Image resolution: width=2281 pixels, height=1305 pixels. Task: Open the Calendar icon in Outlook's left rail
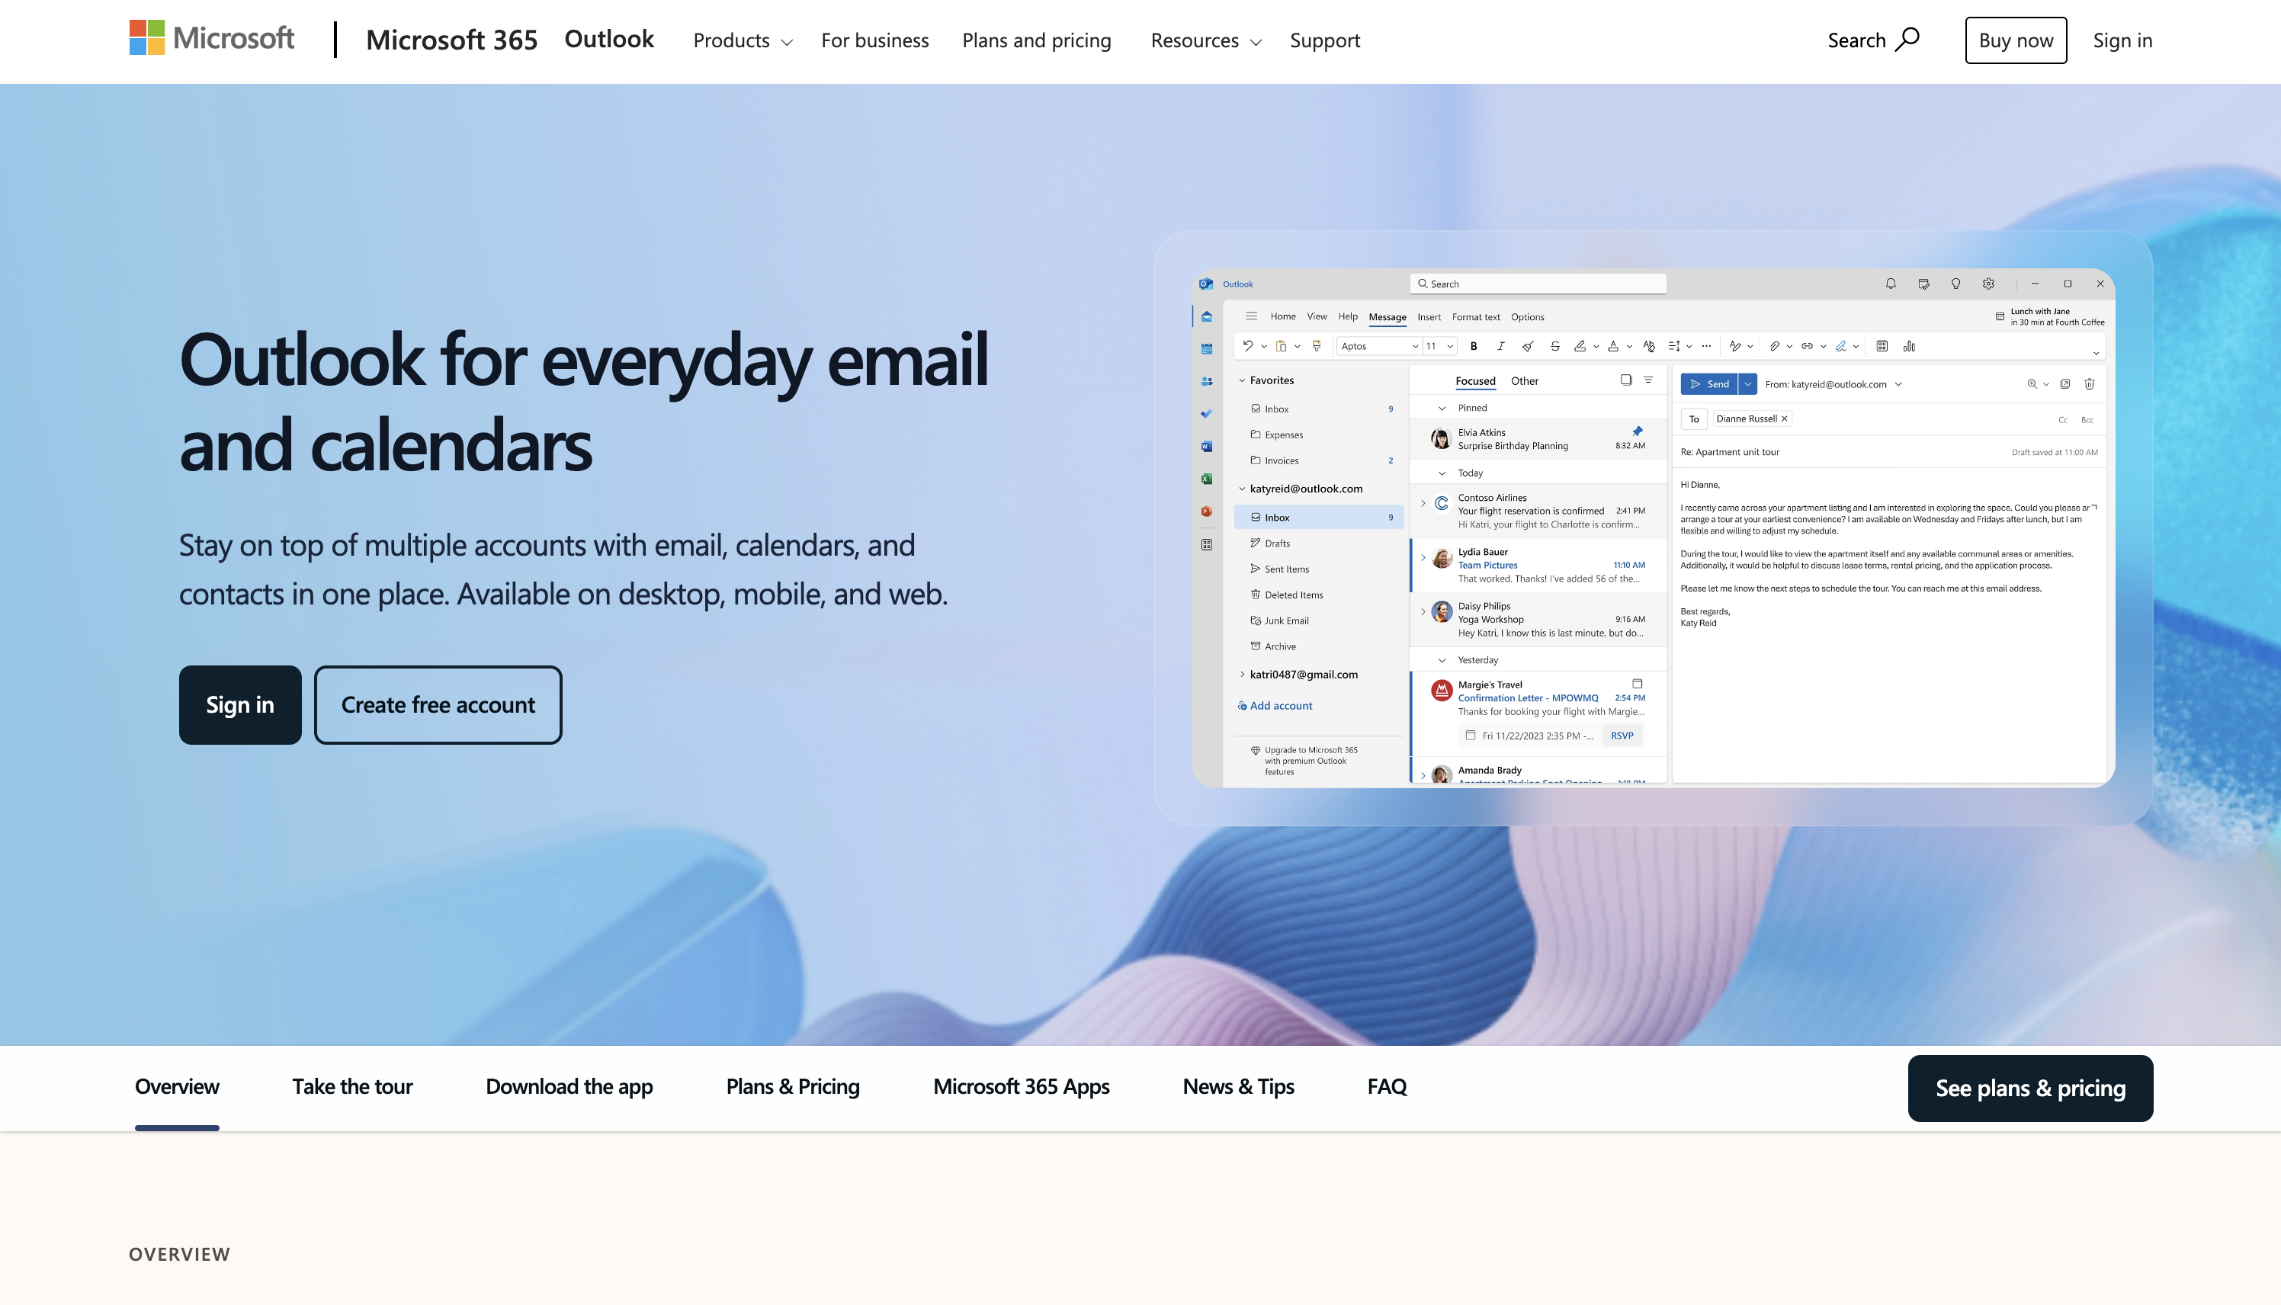coord(1206,350)
